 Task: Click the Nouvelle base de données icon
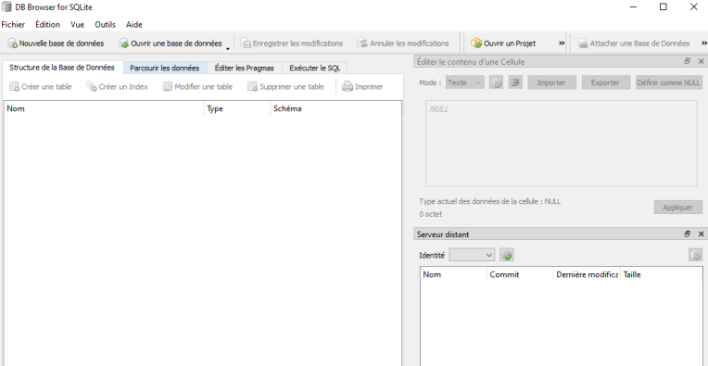click(x=13, y=44)
